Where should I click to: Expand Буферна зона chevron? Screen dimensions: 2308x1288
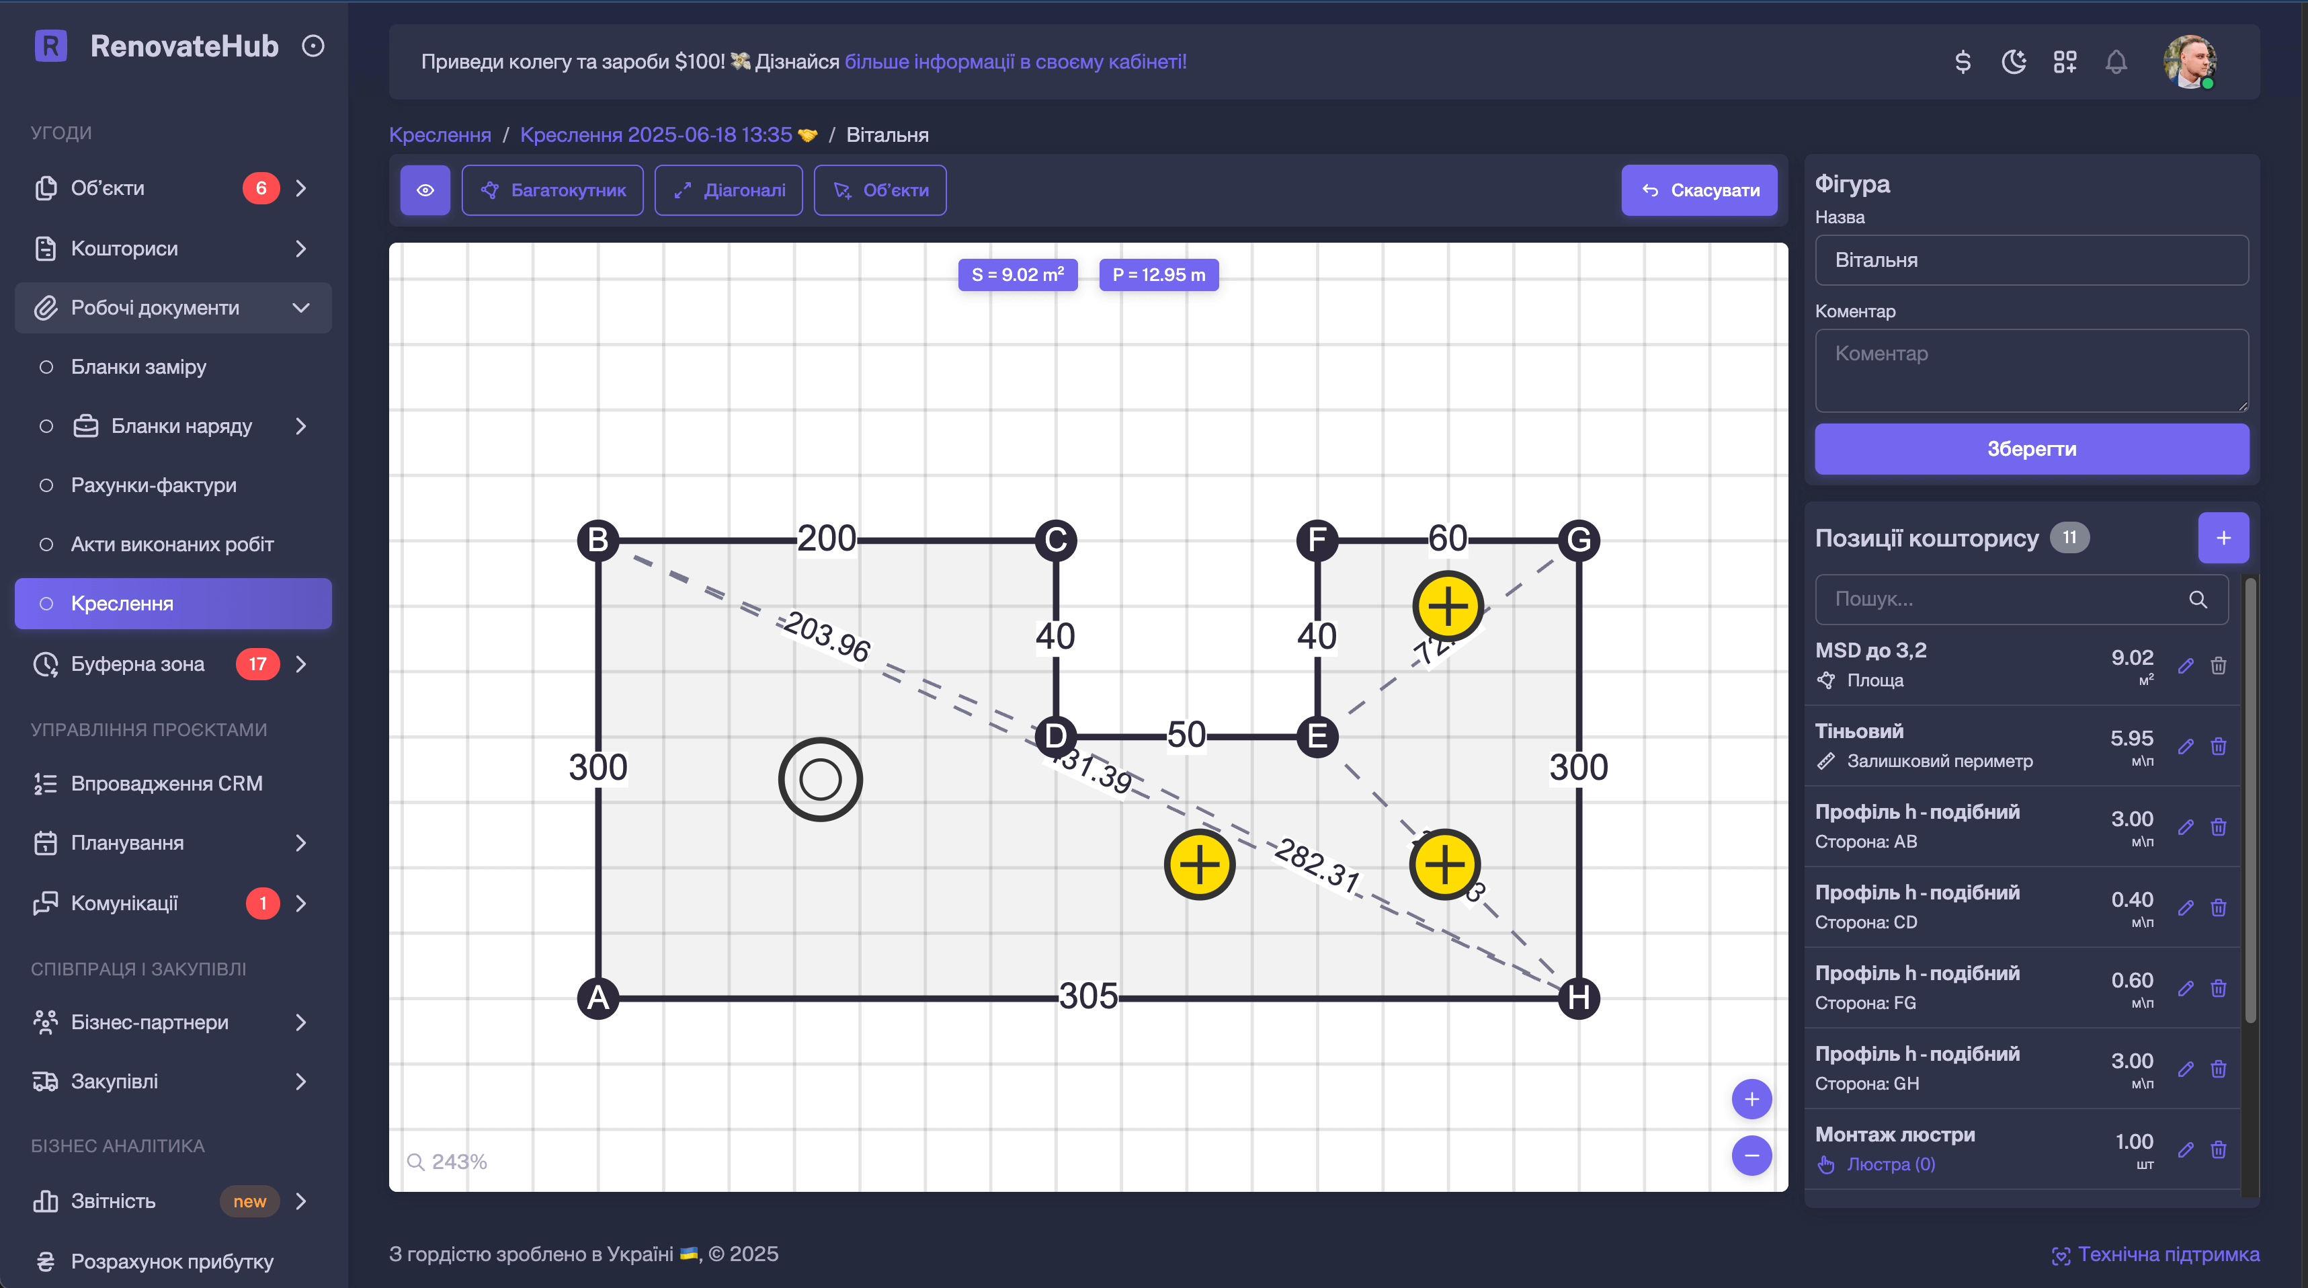click(301, 664)
